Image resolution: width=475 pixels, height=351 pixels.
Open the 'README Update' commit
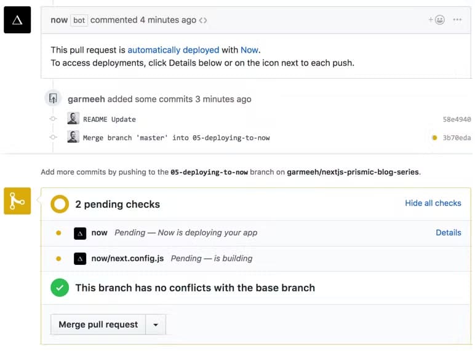(110, 119)
